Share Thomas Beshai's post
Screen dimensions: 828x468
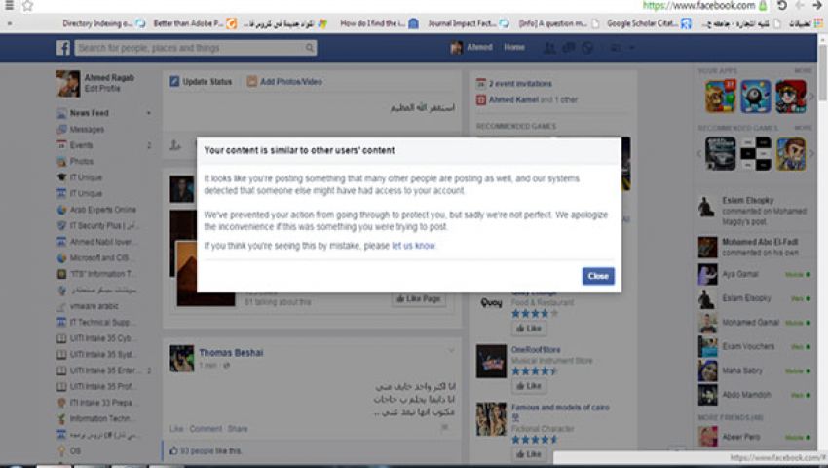(238, 429)
